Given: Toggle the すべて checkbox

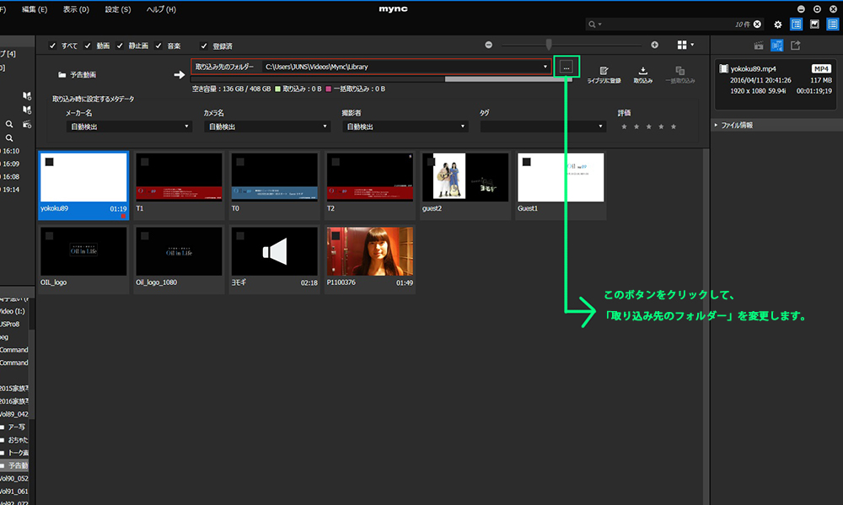Looking at the screenshot, I should [52, 46].
